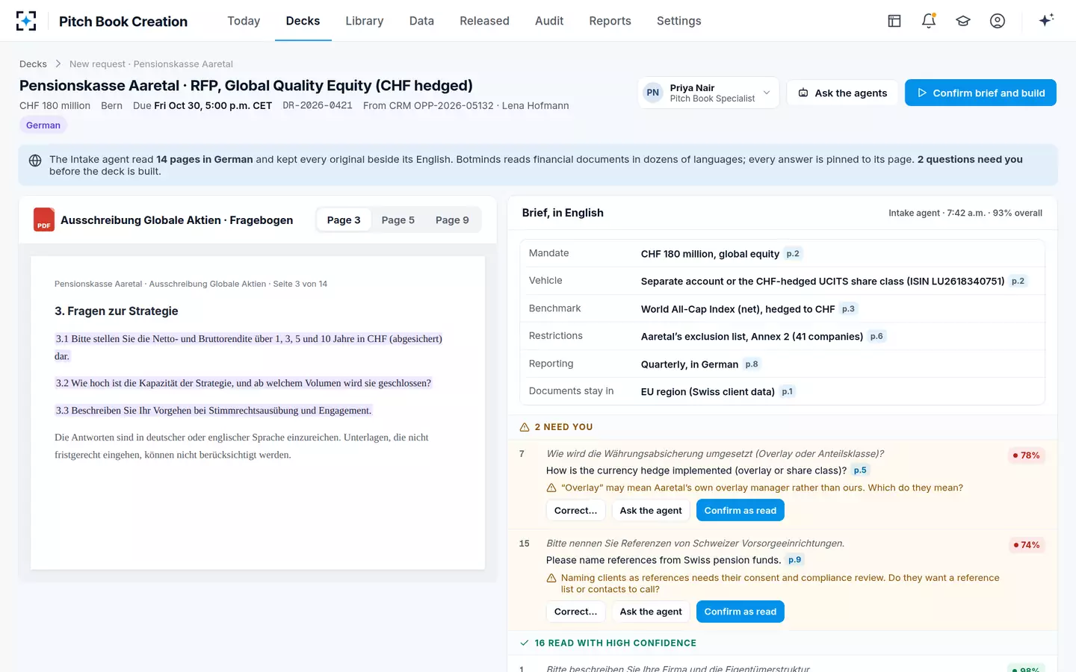This screenshot has height=672, width=1076.
Task: Open the Reports tab
Action: pyautogui.click(x=610, y=21)
